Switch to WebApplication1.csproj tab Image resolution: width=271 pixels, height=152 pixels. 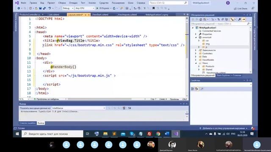[x=157, y=15]
